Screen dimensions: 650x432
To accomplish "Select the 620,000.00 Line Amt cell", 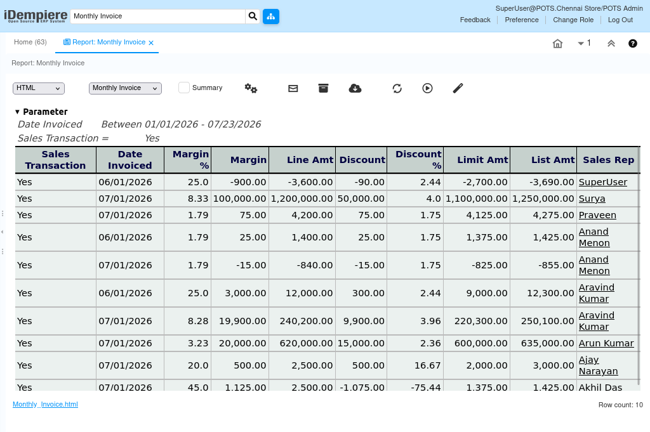I will (x=302, y=343).
